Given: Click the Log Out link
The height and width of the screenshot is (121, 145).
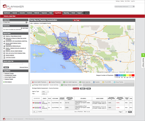Looking at the screenshot, I should [x=133, y=1].
